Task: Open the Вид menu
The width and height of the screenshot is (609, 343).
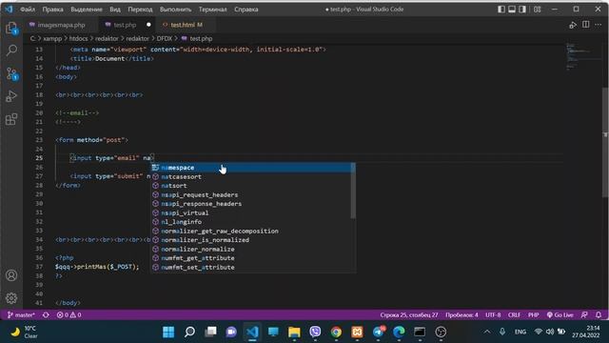Action: pyautogui.click(x=115, y=9)
